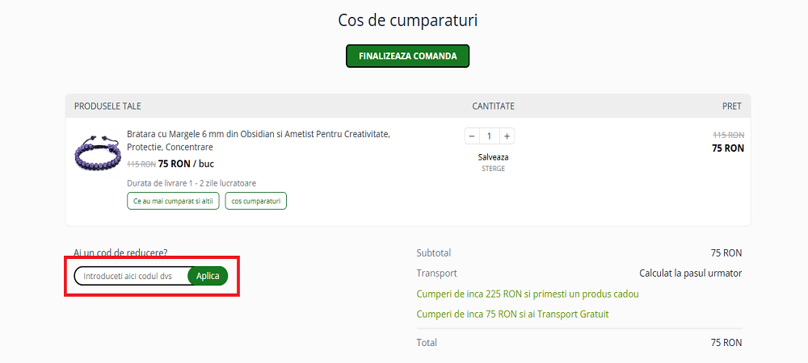The image size is (808, 363).
Task: Click the Transport Gratuit offer text
Action: pyautogui.click(x=512, y=314)
